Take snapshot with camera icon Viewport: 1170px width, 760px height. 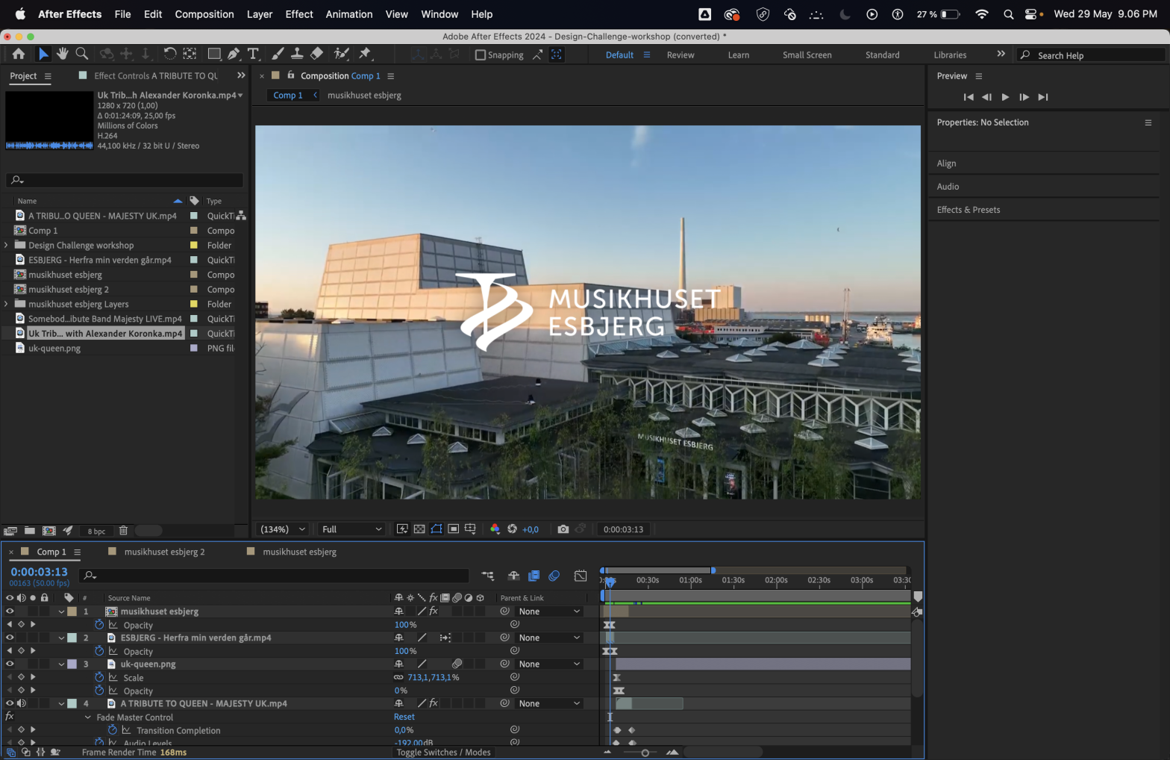(563, 529)
